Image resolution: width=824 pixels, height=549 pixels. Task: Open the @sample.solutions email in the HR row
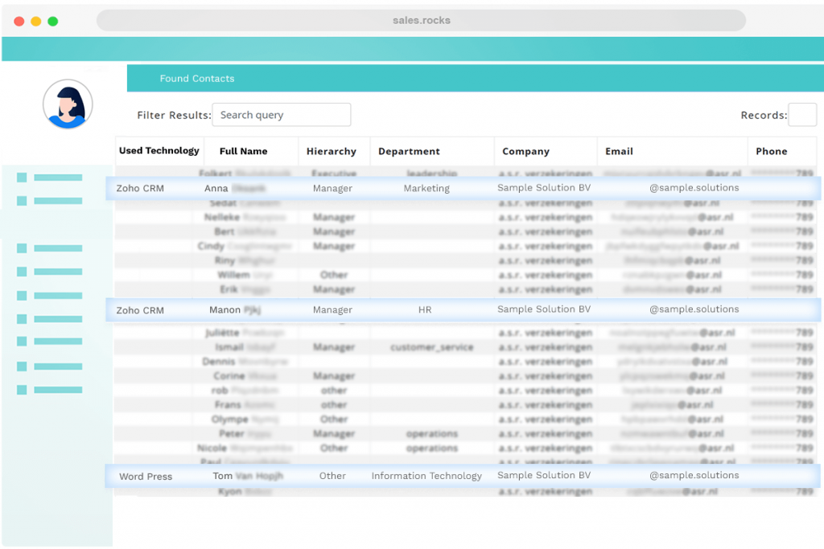pyautogui.click(x=694, y=309)
